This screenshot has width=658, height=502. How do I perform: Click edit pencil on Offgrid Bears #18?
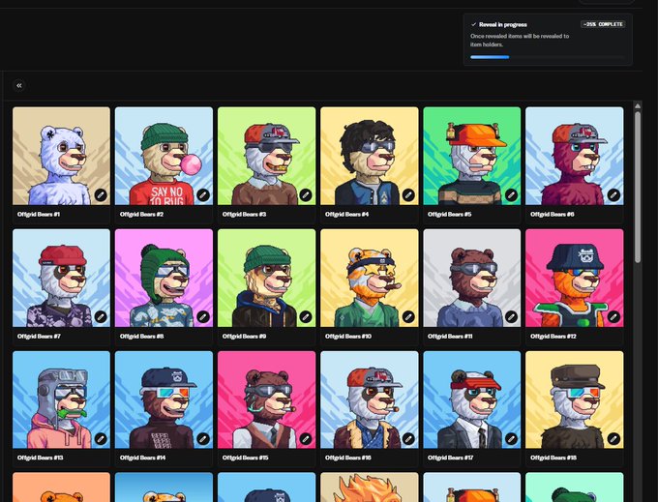click(x=613, y=439)
